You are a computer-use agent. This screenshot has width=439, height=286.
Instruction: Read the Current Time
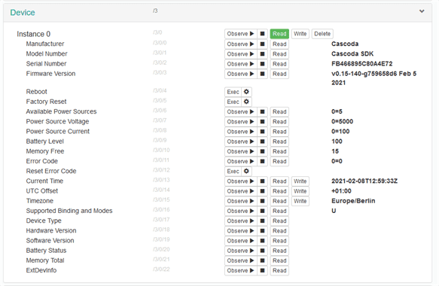(279, 181)
